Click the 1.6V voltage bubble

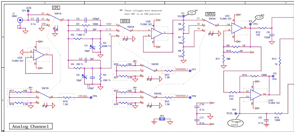[259, 17]
